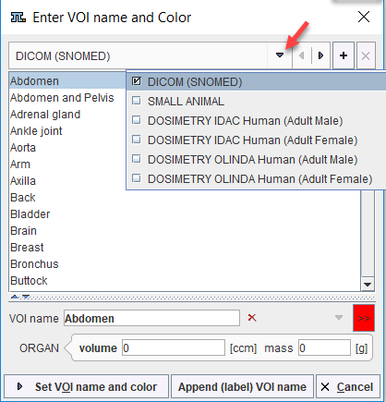This screenshot has height=402, width=386.
Task: Clear VOI name with red X icon
Action: (252, 318)
